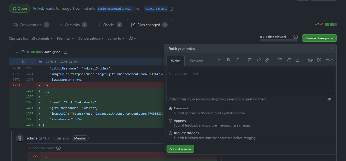The height and width of the screenshot is (161, 346).
Task: Click added line number 1275
Action: pyautogui.click(x=30, y=102)
